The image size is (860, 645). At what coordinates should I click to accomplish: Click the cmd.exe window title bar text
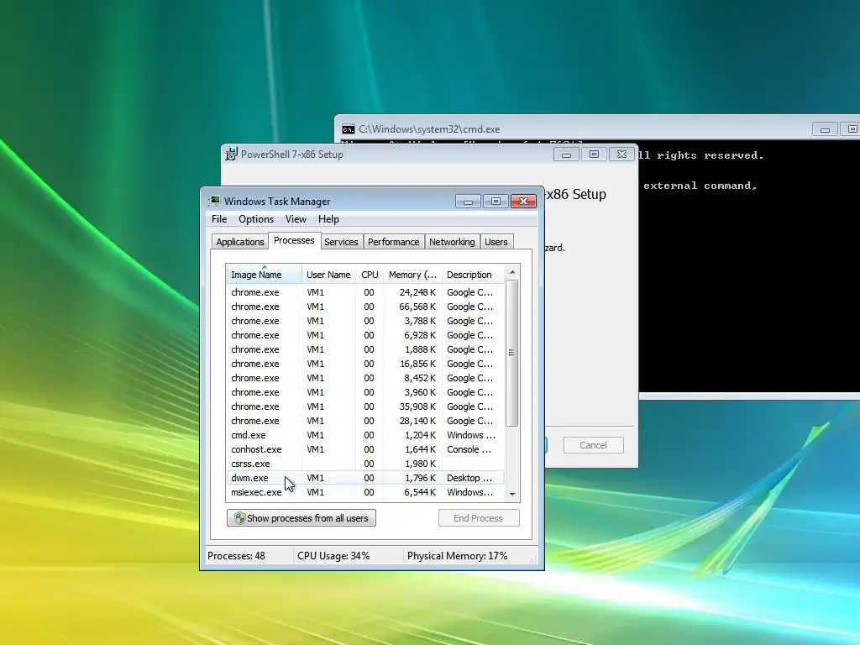pyautogui.click(x=429, y=129)
